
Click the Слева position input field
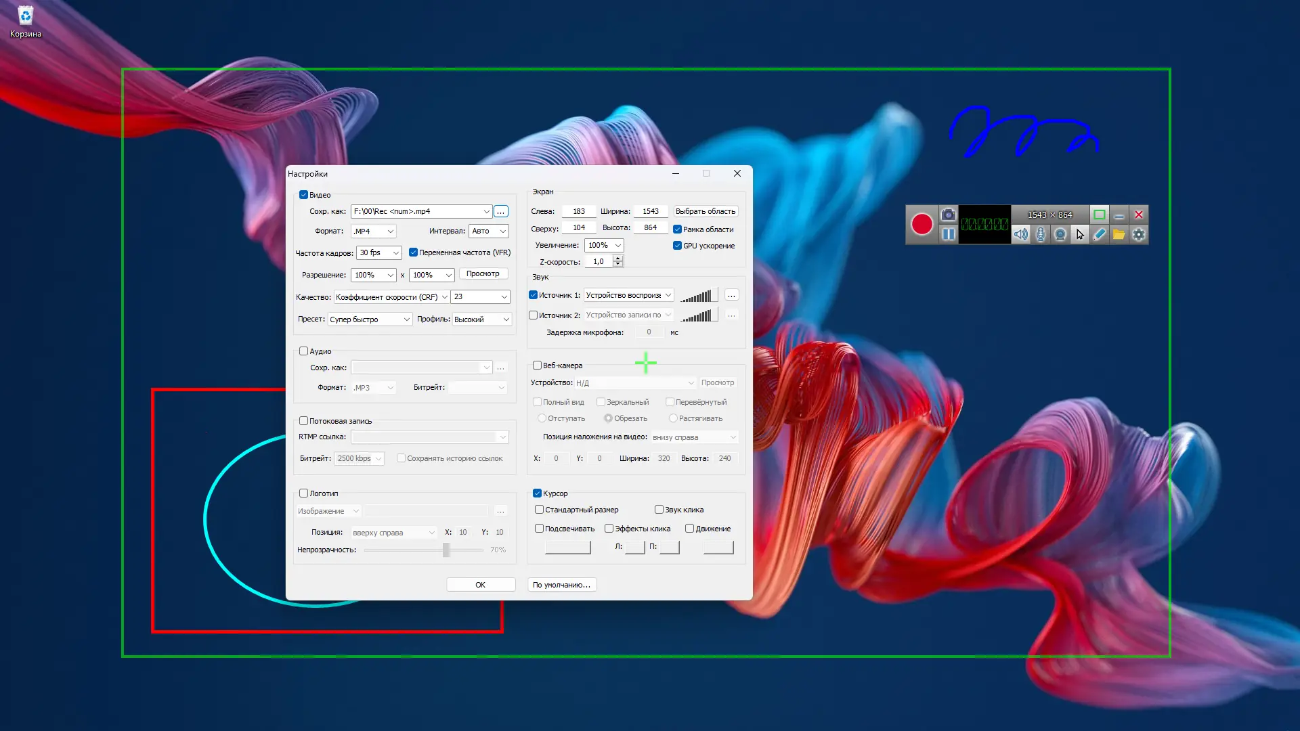[578, 211]
